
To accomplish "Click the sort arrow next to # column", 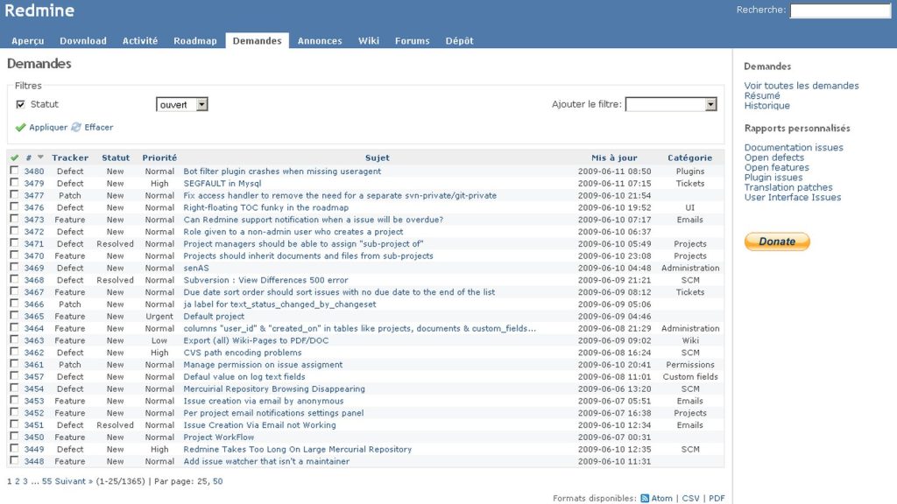I will pos(40,157).
